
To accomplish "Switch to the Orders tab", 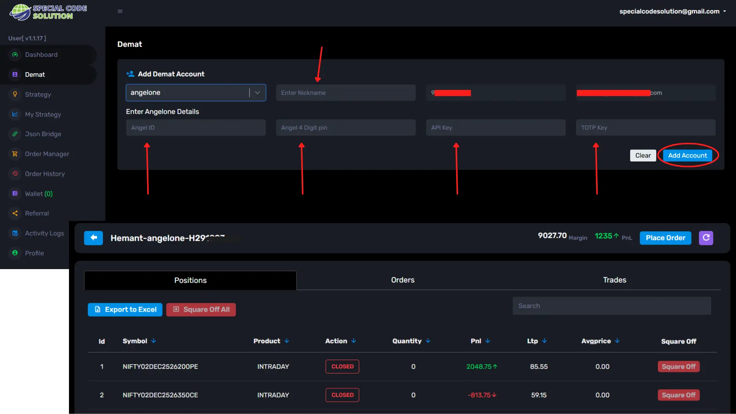I will pyautogui.click(x=402, y=280).
